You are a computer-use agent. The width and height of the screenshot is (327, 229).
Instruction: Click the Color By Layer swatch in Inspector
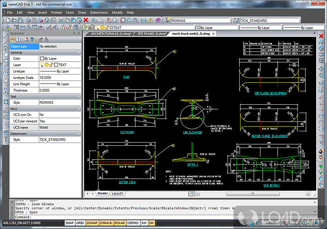42,58
